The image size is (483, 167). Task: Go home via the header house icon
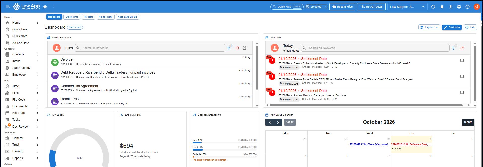point(45,7)
